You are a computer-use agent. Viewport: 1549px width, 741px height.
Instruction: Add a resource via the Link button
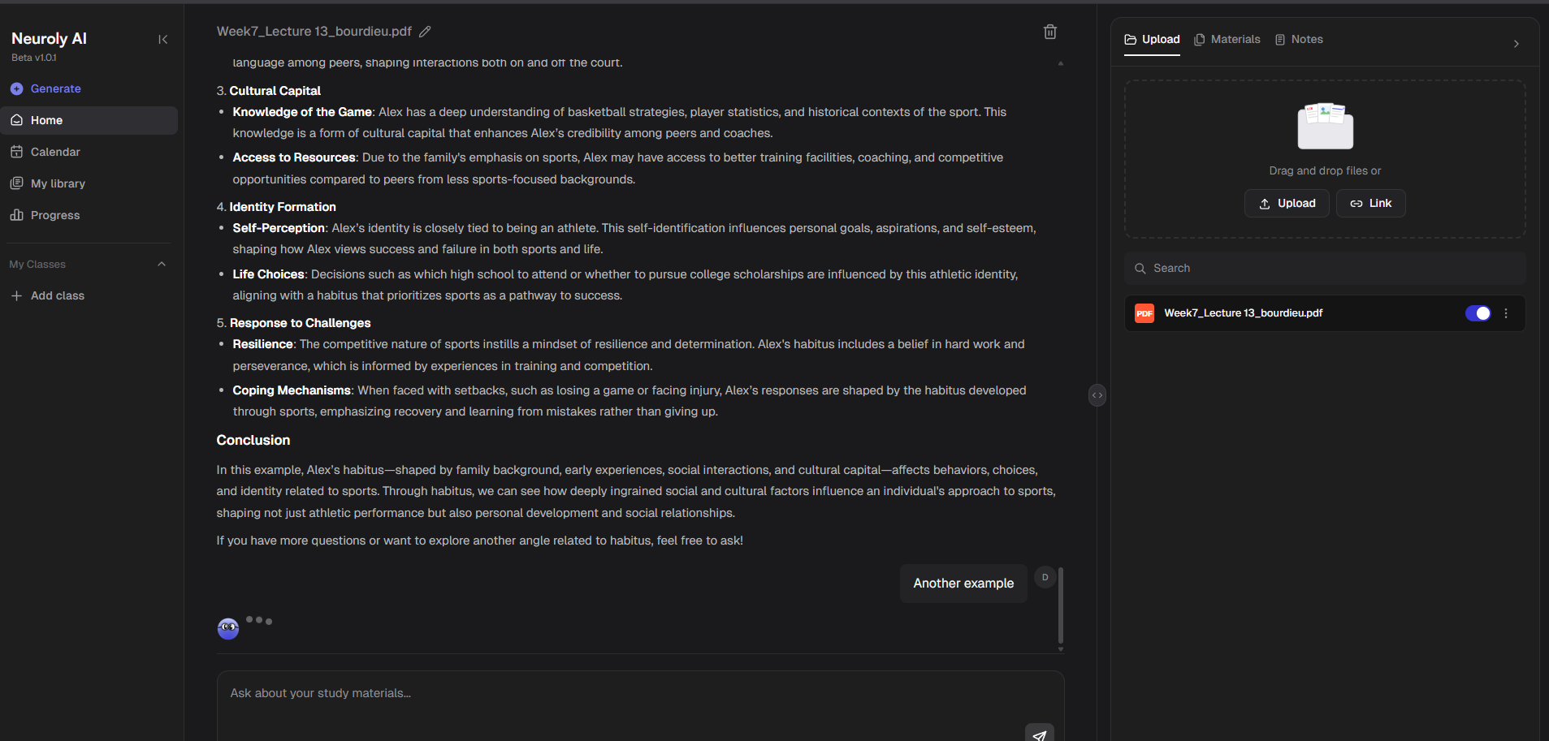[x=1370, y=203]
